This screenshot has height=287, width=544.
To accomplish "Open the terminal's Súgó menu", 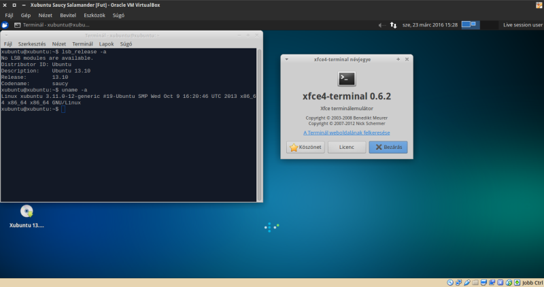I will [126, 44].
